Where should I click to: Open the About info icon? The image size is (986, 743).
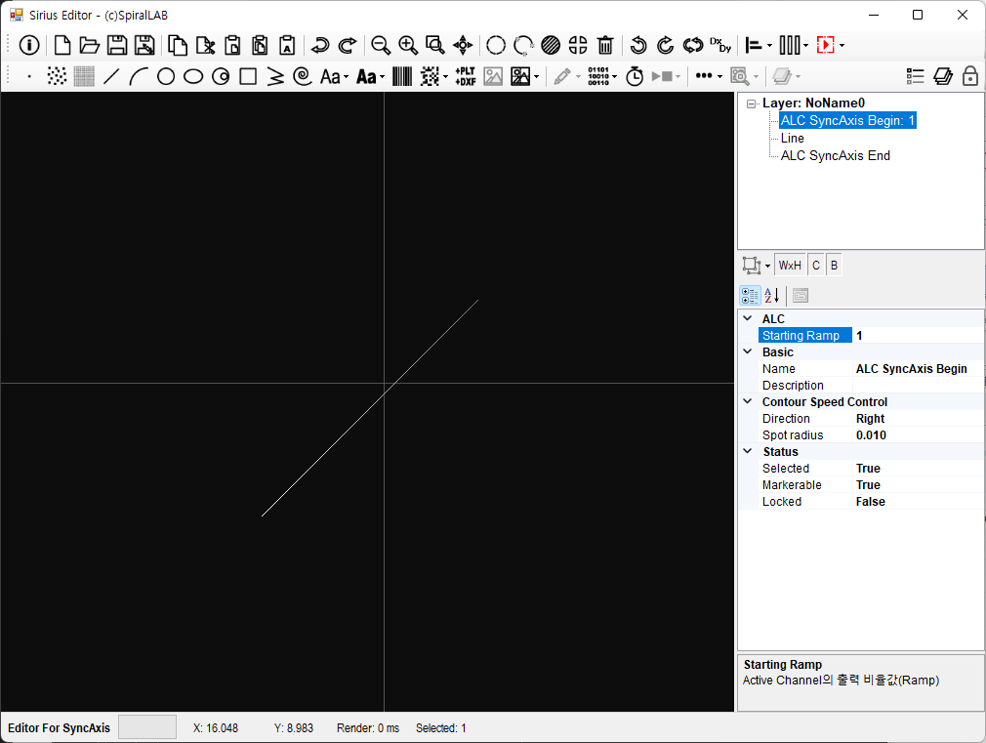[29, 45]
